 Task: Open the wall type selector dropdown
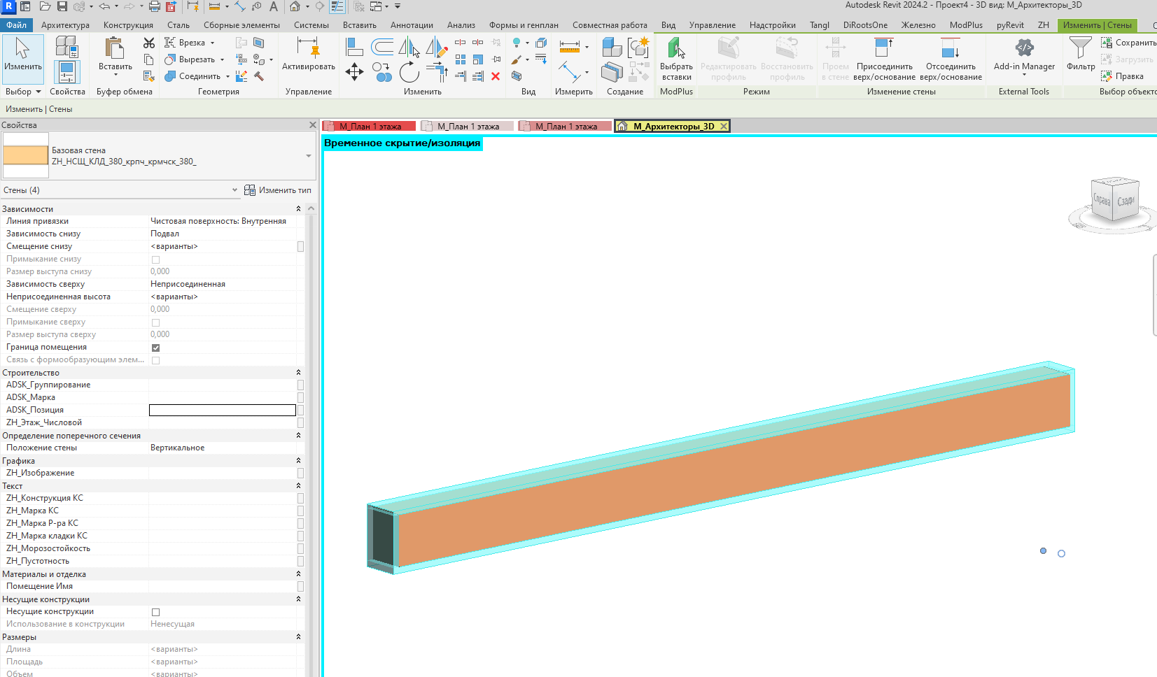tap(309, 156)
